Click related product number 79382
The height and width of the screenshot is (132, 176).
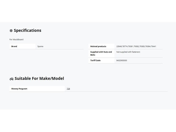coord(136,46)
